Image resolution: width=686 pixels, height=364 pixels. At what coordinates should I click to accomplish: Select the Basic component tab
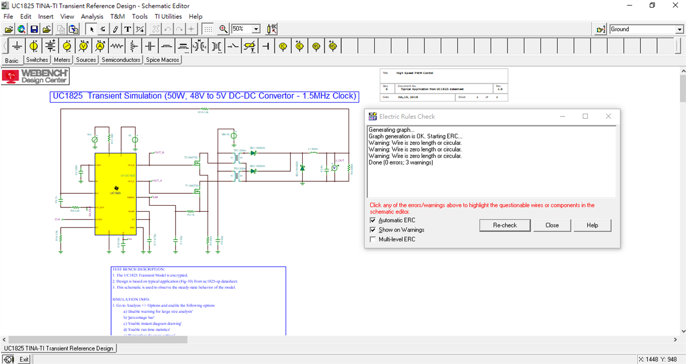click(12, 60)
